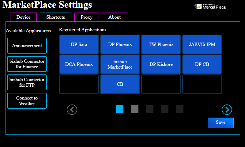The width and height of the screenshot is (245, 147).
Task: Switch to the About tab
Action: point(114,17)
